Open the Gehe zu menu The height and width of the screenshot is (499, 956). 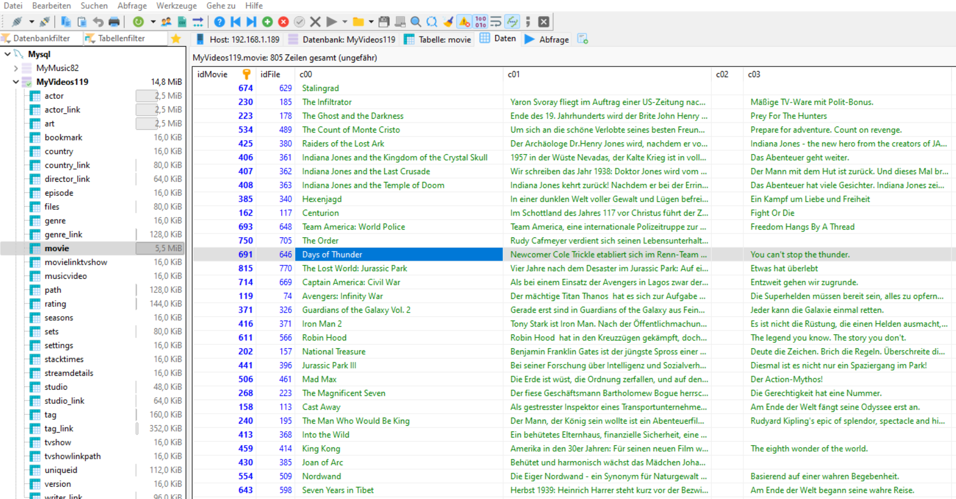(221, 6)
